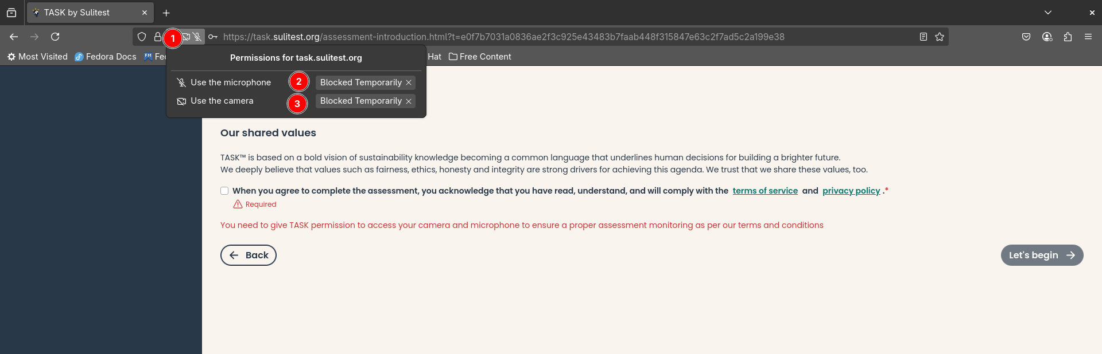1102x354 pixels.
Task: Check the terms agreement checkbox
Action: (224, 191)
